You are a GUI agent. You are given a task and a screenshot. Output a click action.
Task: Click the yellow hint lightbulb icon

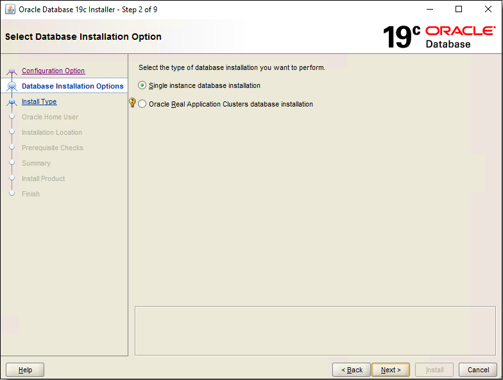click(132, 103)
